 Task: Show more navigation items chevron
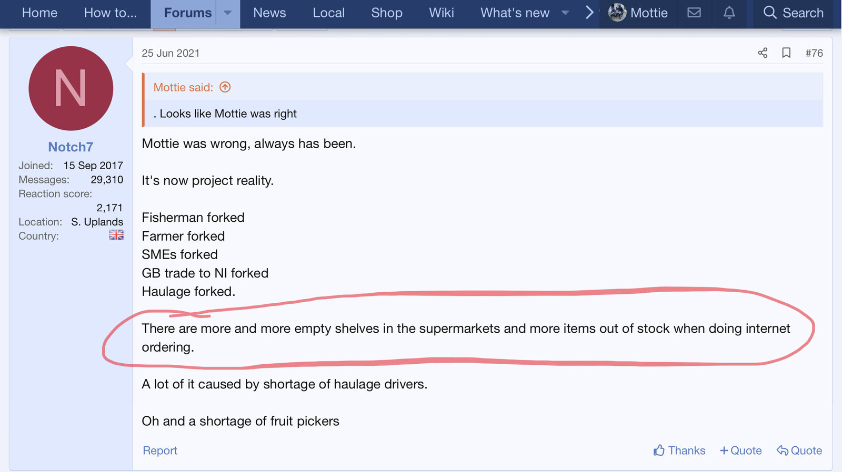(x=589, y=13)
